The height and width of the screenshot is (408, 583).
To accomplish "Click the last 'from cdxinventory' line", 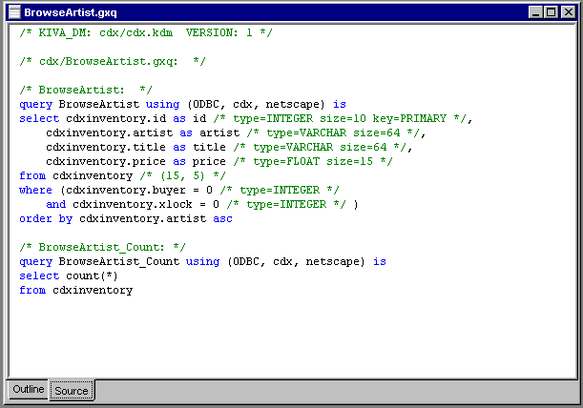I will (75, 290).
